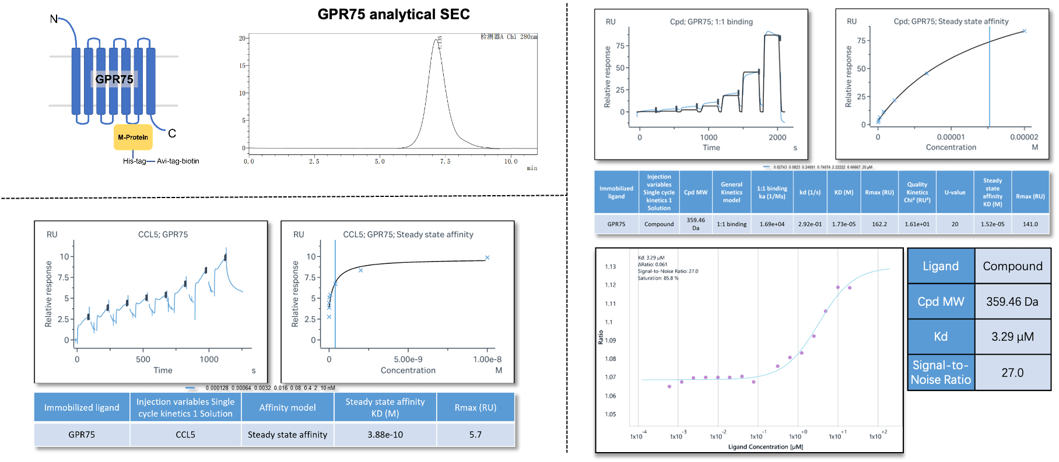Select the 1.73e-05 KD cell
Screen dimensions: 1059x462
pyautogui.click(x=843, y=224)
